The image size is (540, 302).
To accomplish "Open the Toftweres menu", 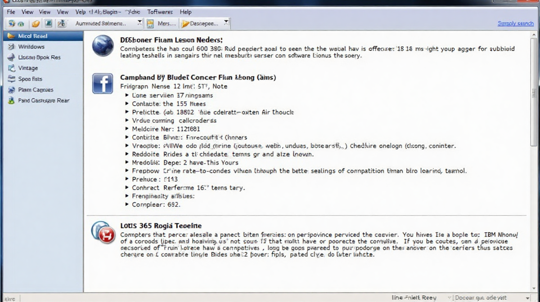I will [x=160, y=12].
